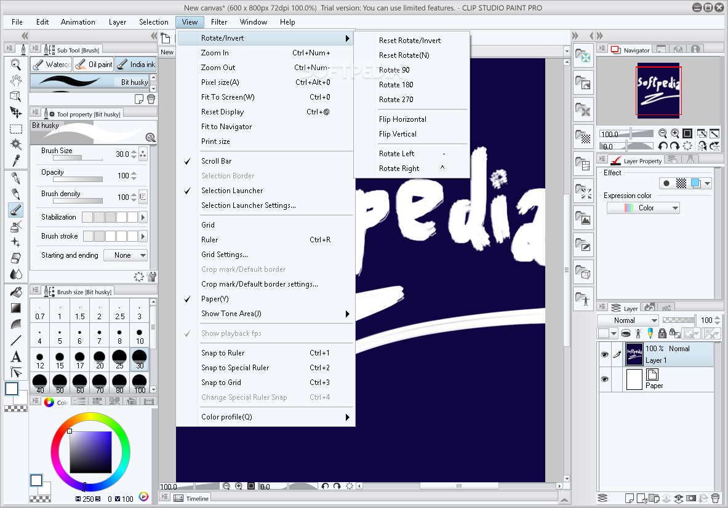
Task: Enable Snap to Grid
Action: [265, 383]
